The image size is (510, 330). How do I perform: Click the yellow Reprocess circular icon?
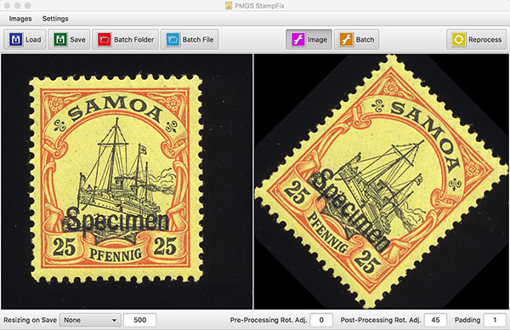pyautogui.click(x=459, y=39)
